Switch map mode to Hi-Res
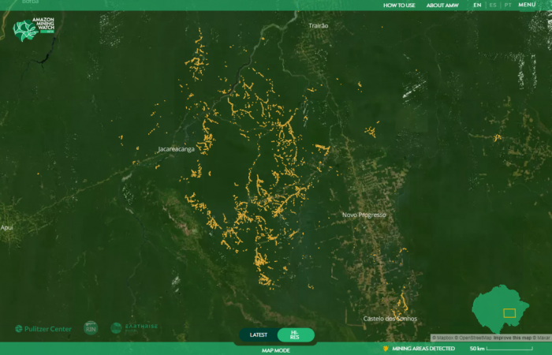The height and width of the screenshot is (355, 552). [x=295, y=334]
